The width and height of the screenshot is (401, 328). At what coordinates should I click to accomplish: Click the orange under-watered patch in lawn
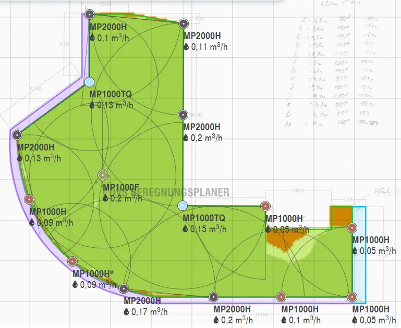click(x=284, y=240)
